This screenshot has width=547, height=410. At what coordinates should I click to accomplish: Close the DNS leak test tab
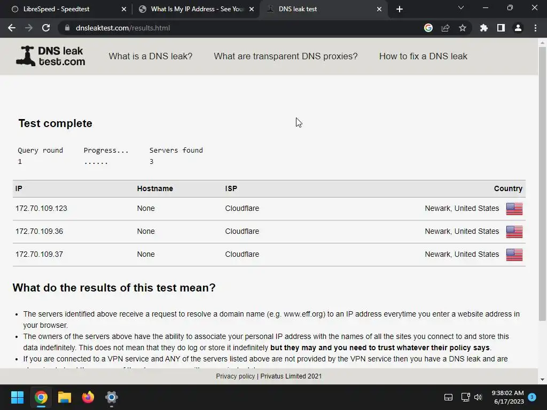pos(379,9)
